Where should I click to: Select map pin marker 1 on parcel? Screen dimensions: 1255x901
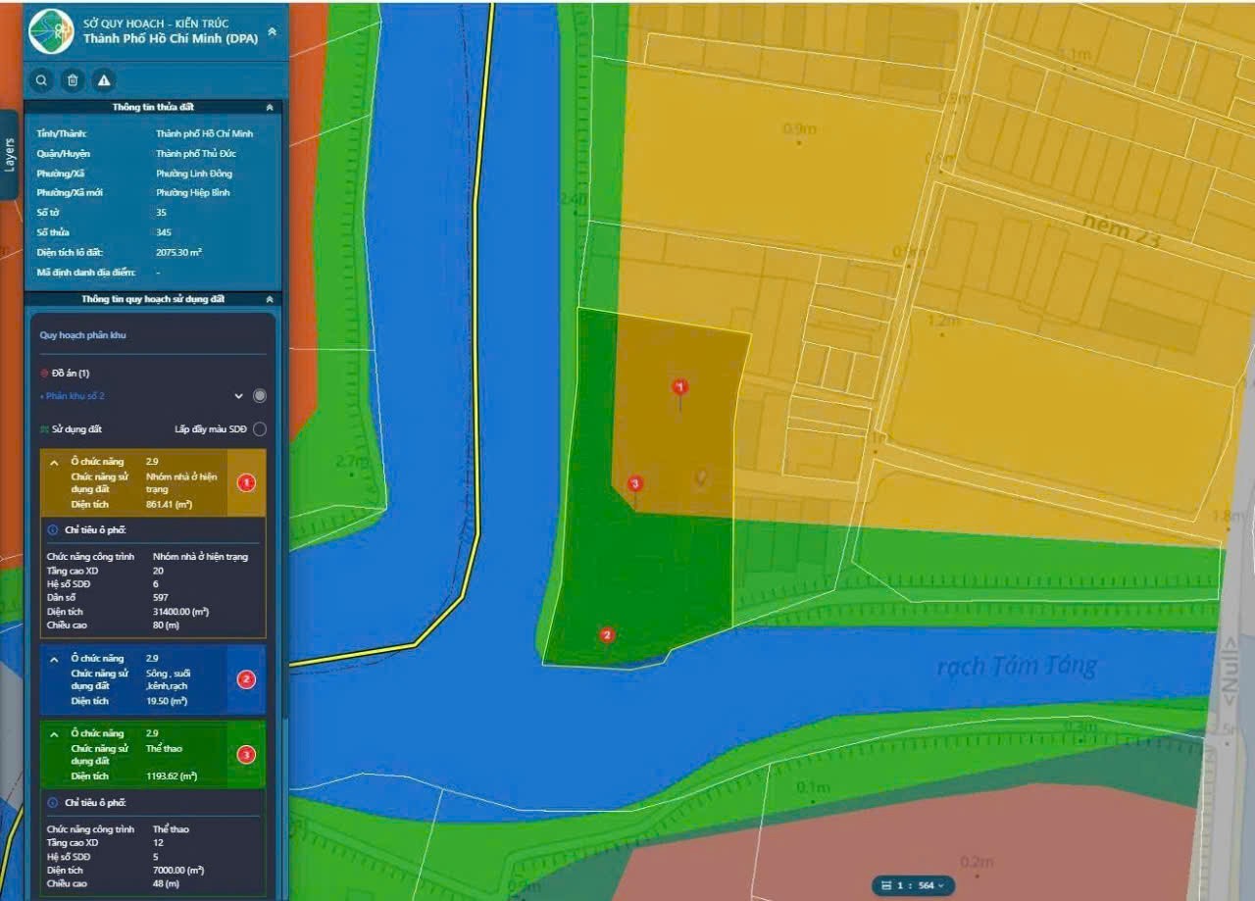(x=680, y=388)
